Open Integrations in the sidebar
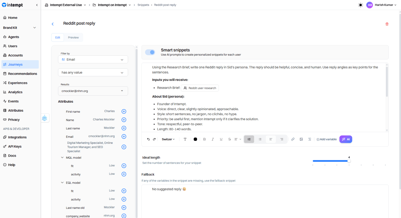Image resolution: width=401 pixels, height=218 pixels. pyautogui.click(x=20, y=137)
